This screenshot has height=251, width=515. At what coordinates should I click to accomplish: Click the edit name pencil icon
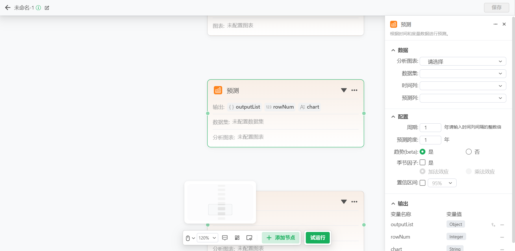pyautogui.click(x=47, y=8)
